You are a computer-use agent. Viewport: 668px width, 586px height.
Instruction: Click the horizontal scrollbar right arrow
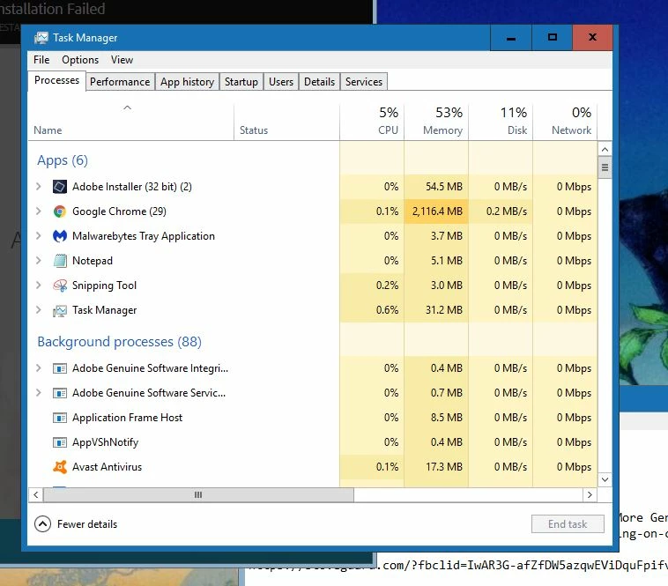coord(590,495)
